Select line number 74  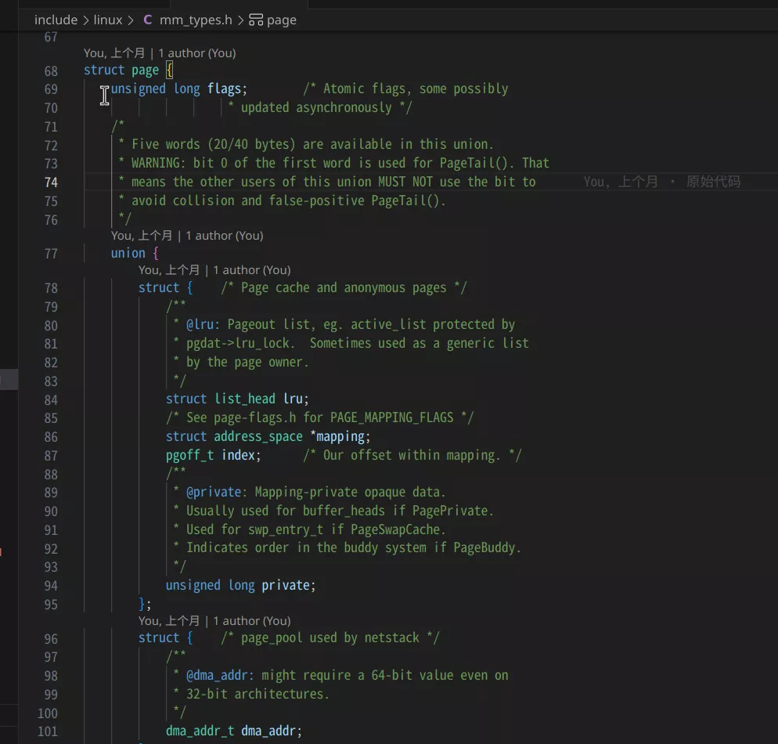50,182
